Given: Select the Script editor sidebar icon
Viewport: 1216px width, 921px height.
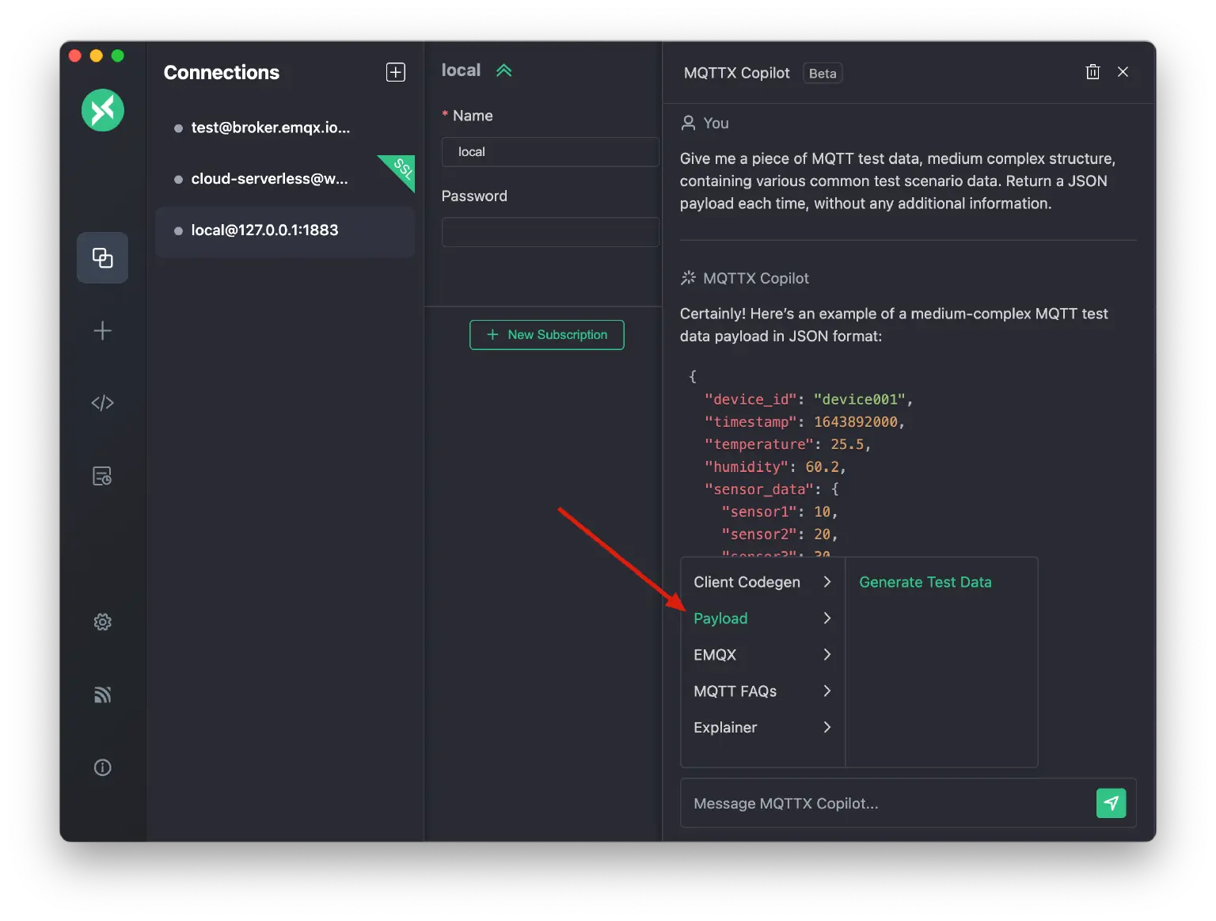Looking at the screenshot, I should 102,402.
